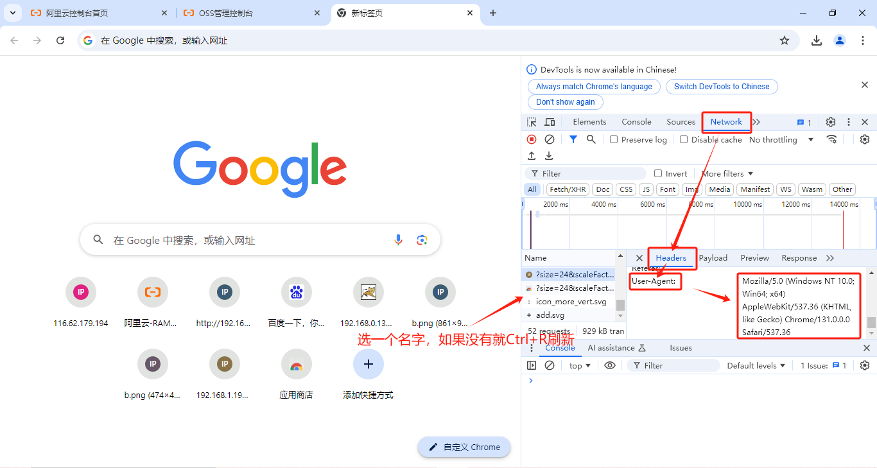Toggle the device toolbar icon
The image size is (877, 468).
550,122
